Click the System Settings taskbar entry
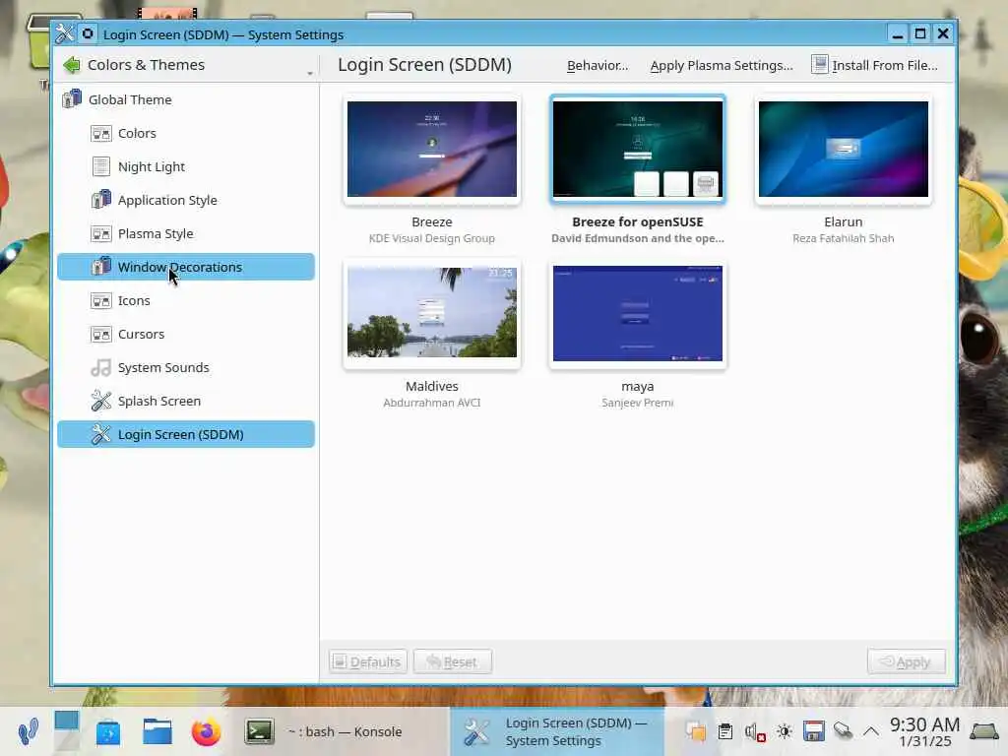The image size is (1008, 756). click(x=557, y=731)
